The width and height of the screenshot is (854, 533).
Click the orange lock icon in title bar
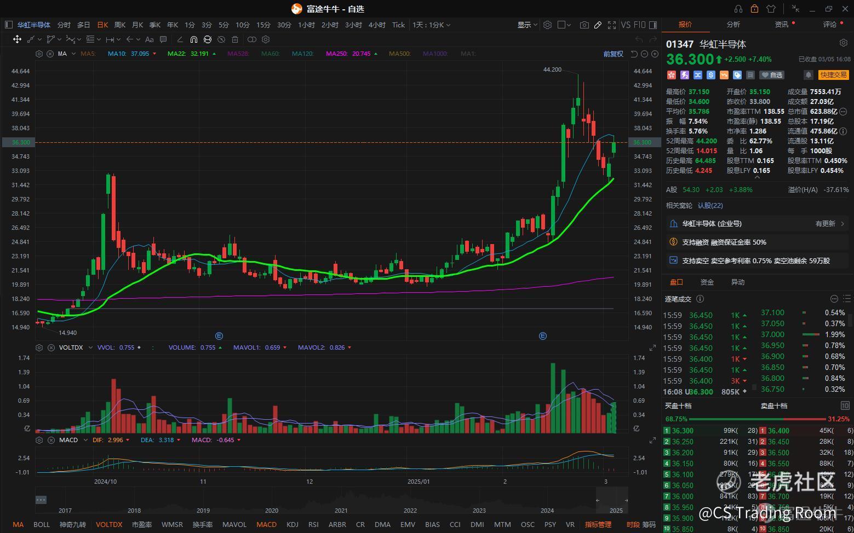755,9
